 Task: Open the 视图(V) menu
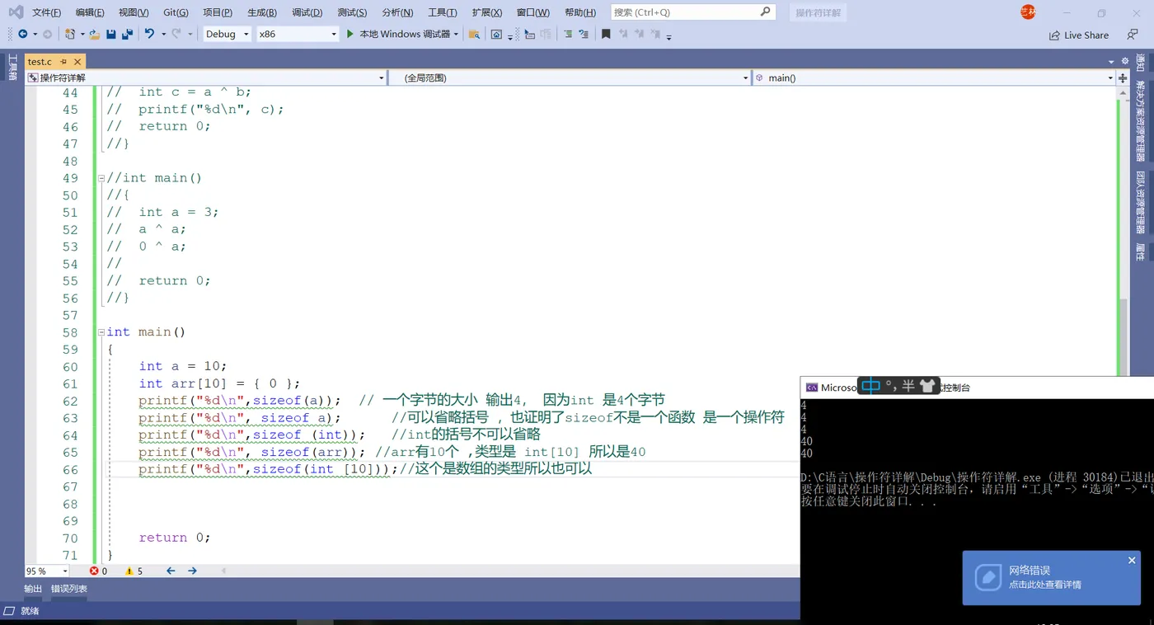click(x=134, y=12)
